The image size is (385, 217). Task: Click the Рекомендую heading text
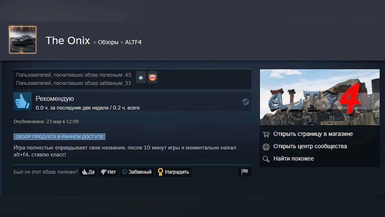55,99
